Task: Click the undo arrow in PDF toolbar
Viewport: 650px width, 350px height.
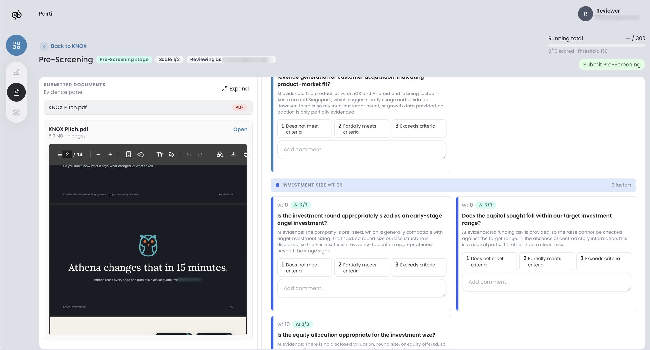Action: [188, 155]
